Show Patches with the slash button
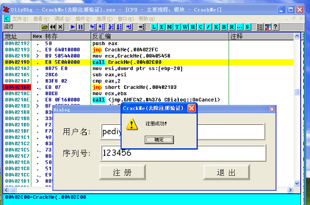 point(208,27)
